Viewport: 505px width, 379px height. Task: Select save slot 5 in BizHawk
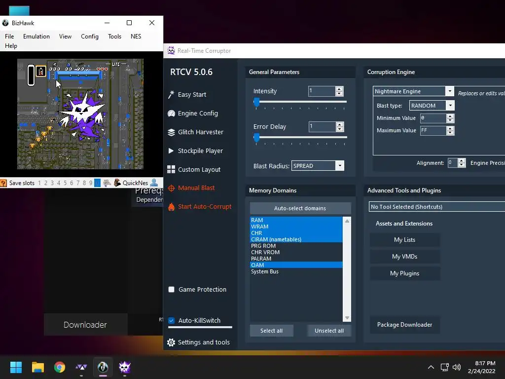(x=65, y=183)
